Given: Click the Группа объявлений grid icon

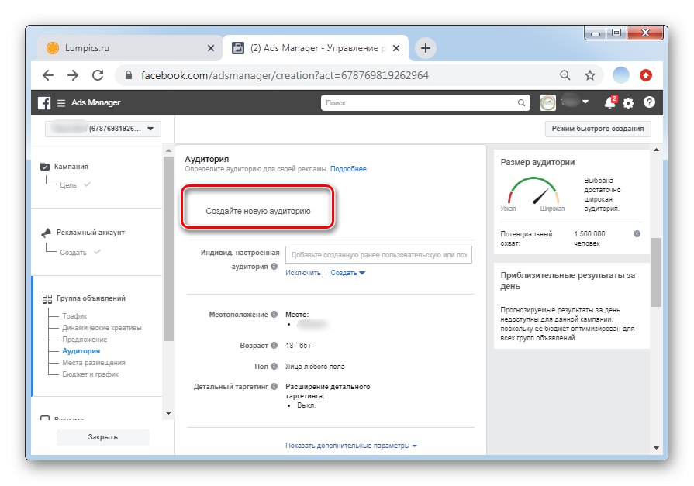Looking at the screenshot, I should 47,298.
